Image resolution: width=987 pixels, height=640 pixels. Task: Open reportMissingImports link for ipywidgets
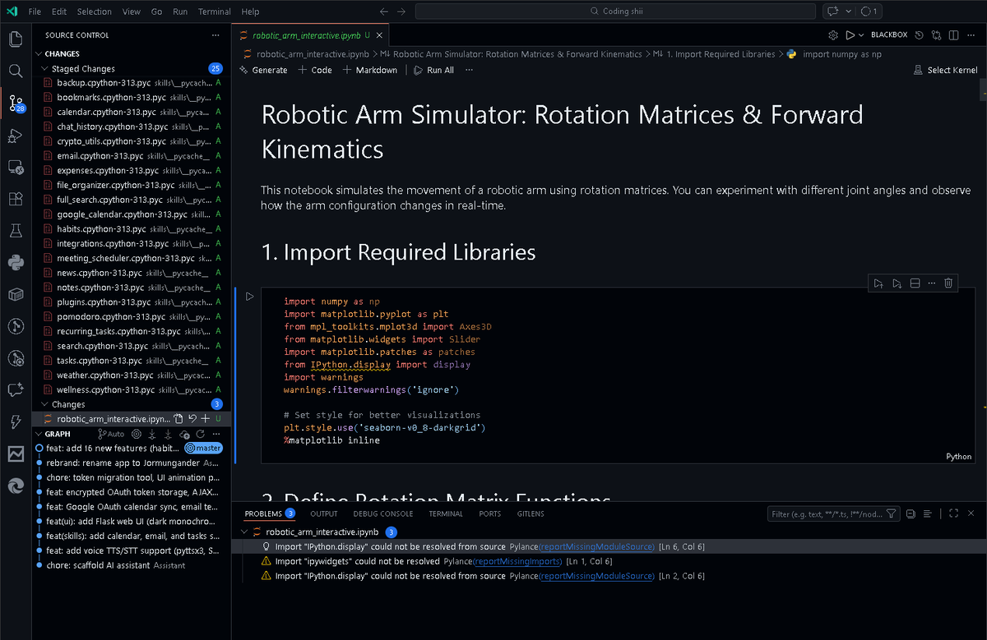coord(517,561)
